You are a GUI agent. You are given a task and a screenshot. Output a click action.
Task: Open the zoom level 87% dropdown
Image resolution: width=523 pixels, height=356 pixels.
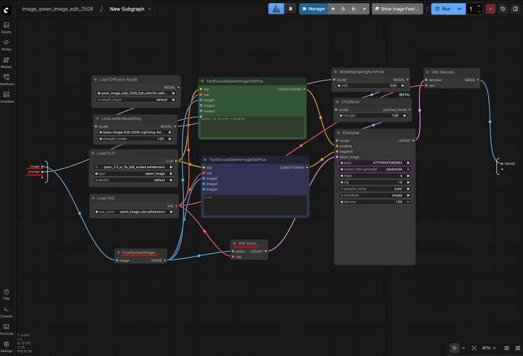488,348
